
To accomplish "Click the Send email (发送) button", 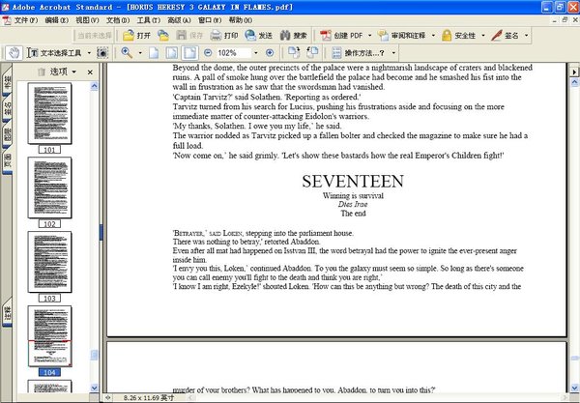I will [x=256, y=35].
